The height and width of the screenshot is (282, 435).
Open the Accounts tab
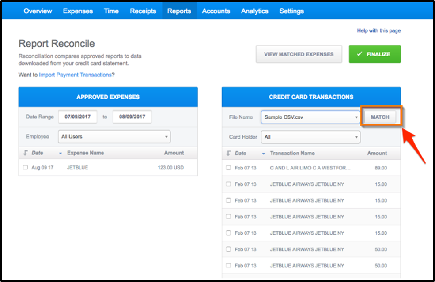[x=216, y=11]
